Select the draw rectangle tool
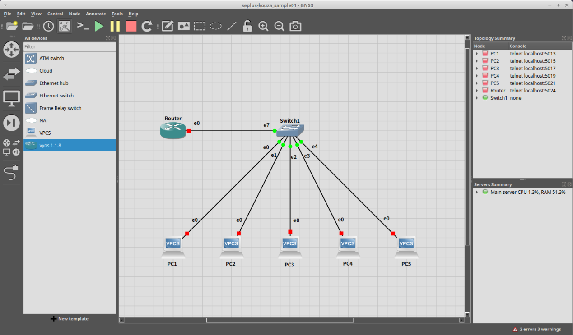Screen dimensions: 573x335 pyautogui.click(x=200, y=26)
